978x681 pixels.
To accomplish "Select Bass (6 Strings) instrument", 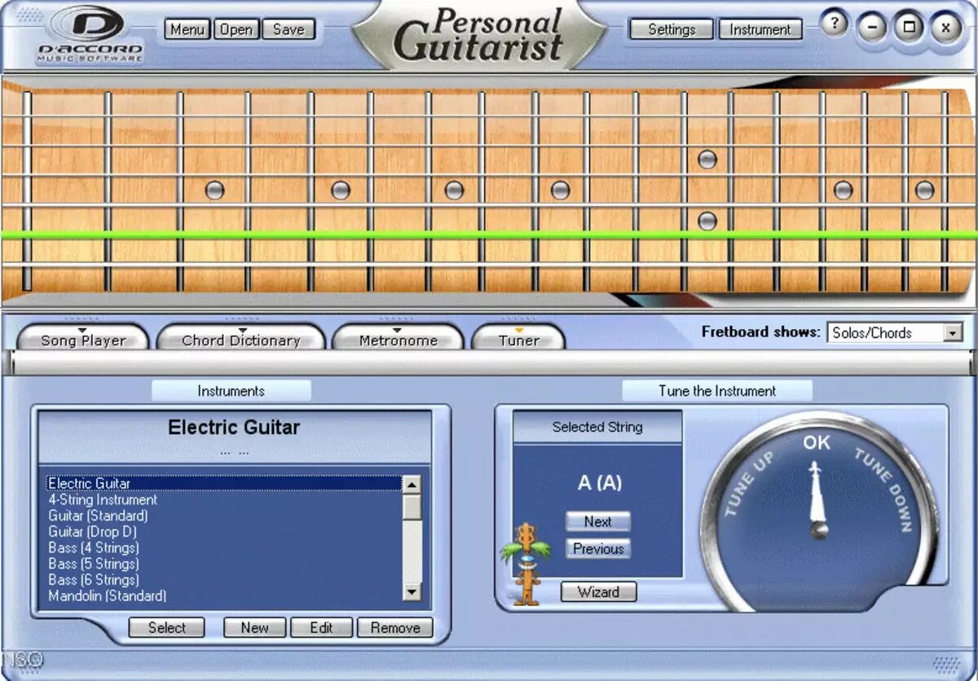I will pos(224,580).
